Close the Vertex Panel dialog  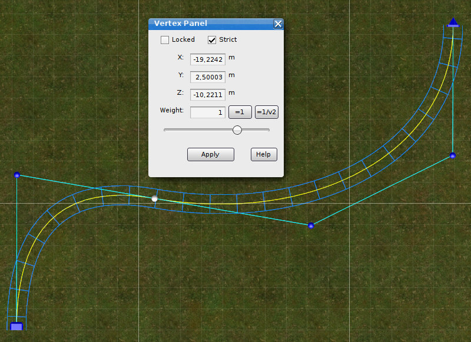coord(278,24)
